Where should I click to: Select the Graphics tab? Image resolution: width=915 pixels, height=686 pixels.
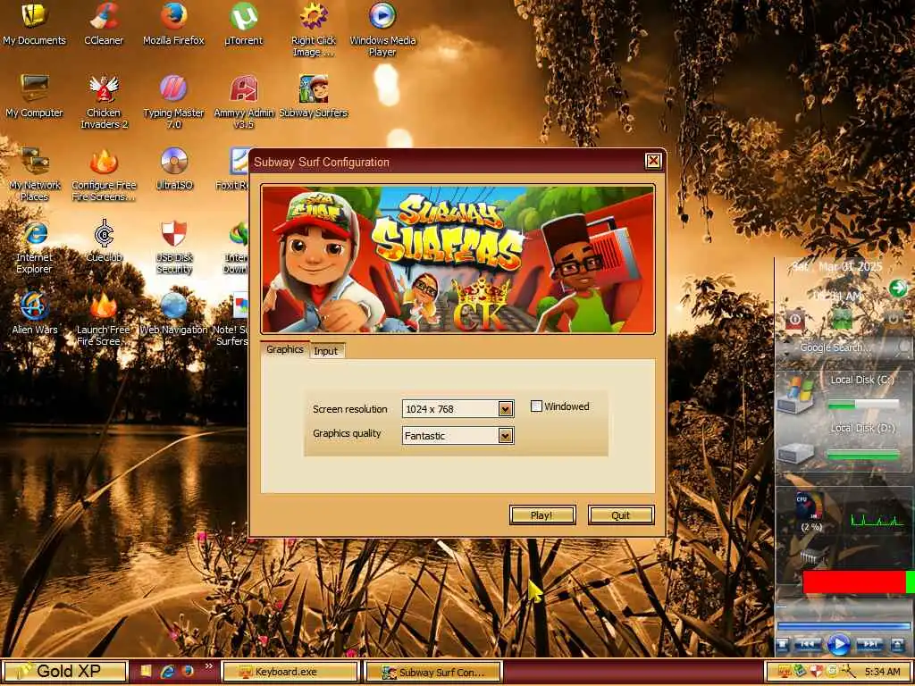285,349
